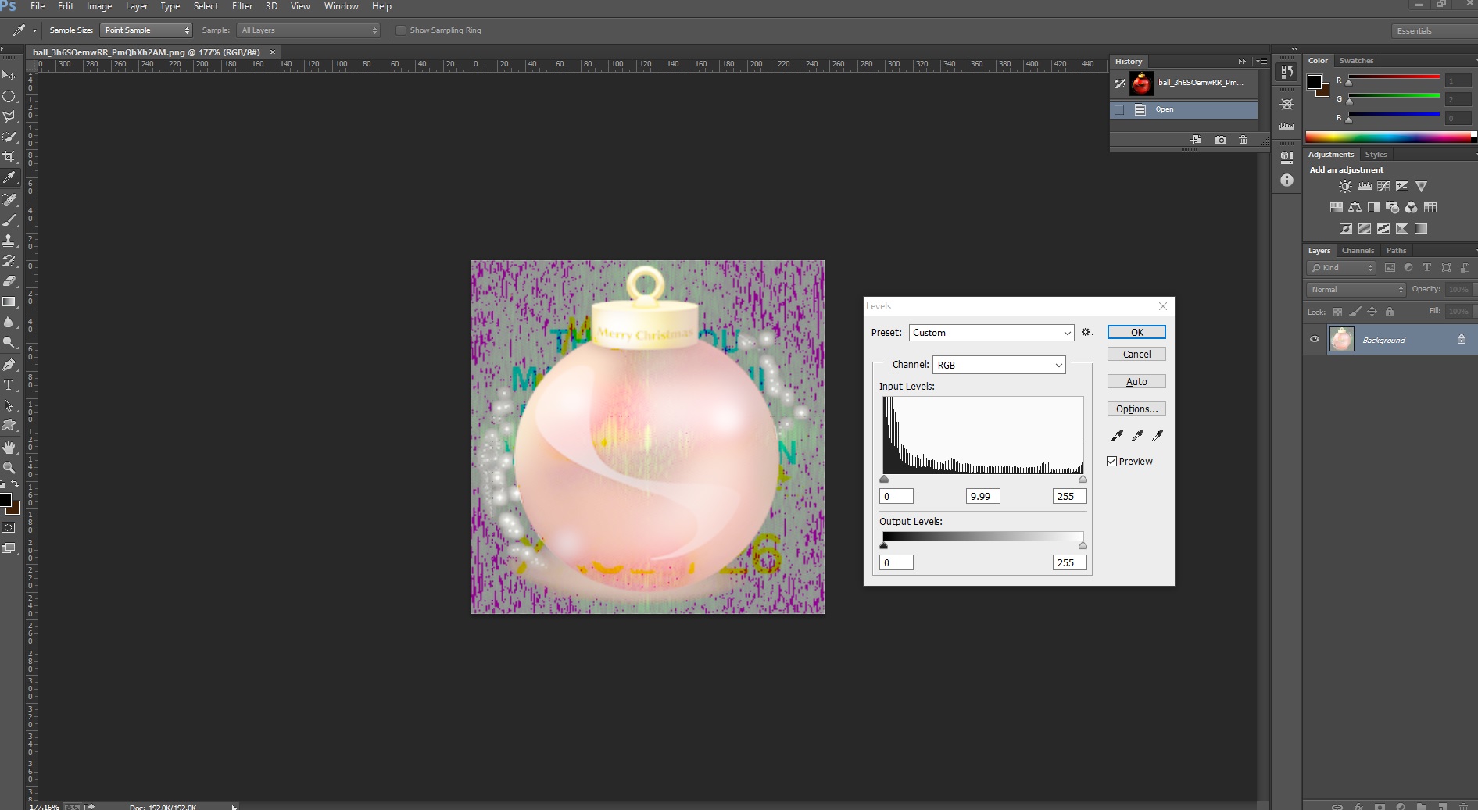Toggle Quick Mask mode
Screen dimensions: 1478x810
coord(9,528)
